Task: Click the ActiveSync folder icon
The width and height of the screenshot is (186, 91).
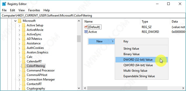Action: point(23,34)
